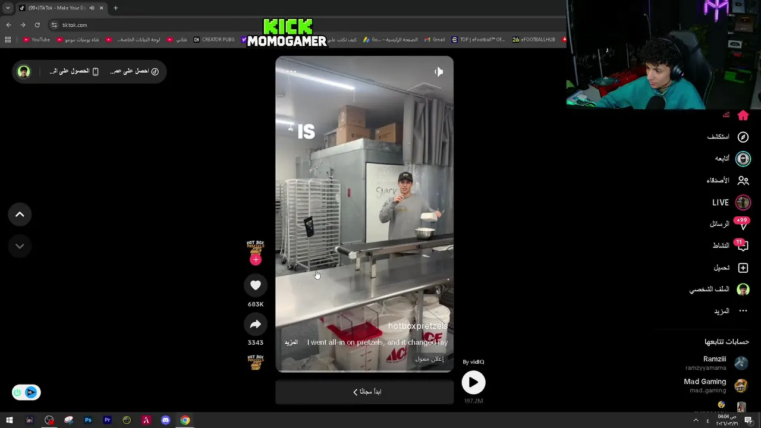Open Messages (الرسائل) with 99+ badge

729,224
